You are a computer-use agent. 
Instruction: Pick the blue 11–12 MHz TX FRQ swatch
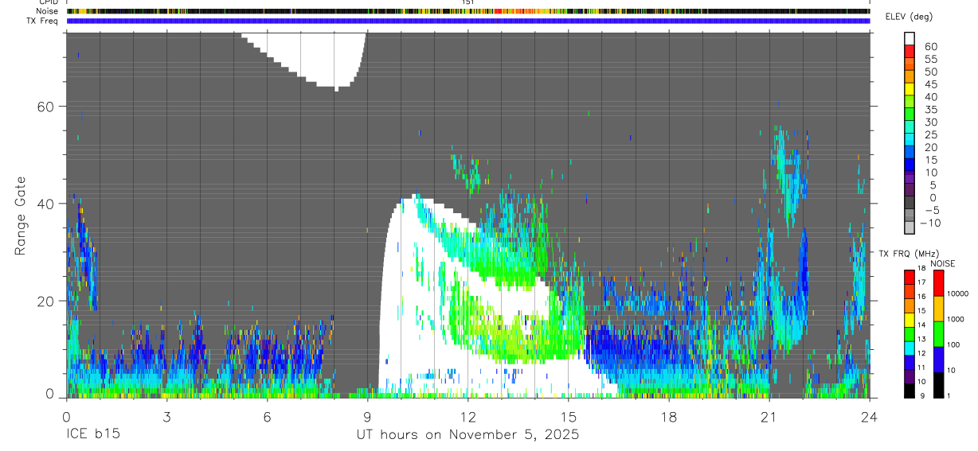click(910, 362)
